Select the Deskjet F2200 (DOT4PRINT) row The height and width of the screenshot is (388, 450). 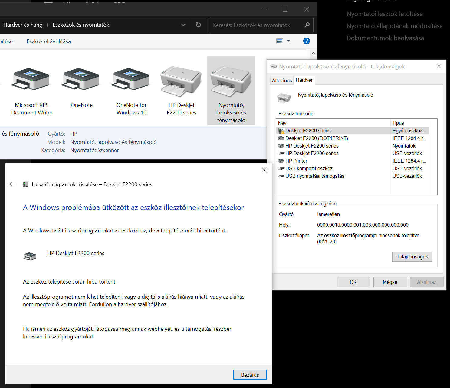point(353,138)
